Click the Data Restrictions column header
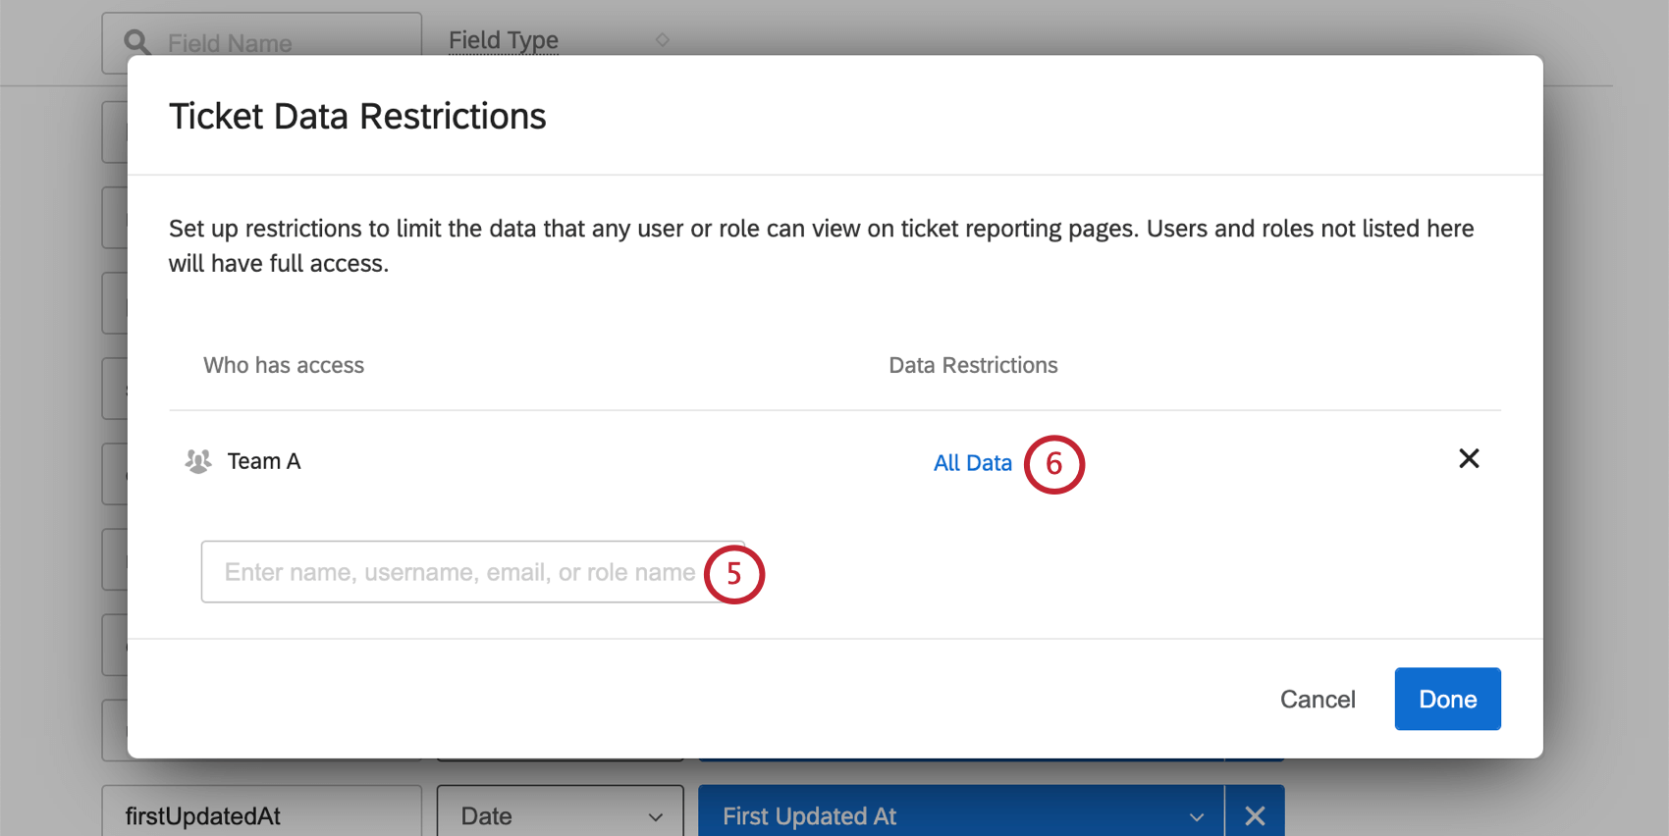 click(x=973, y=365)
